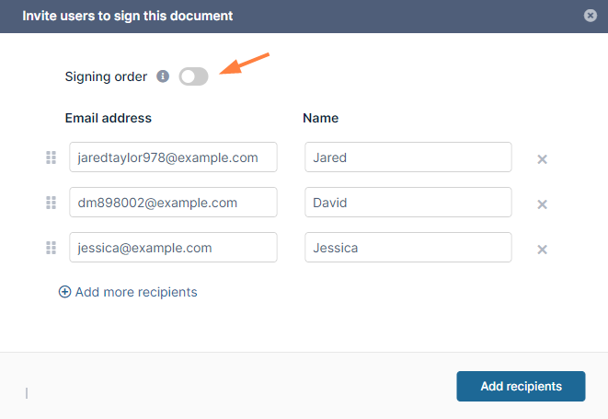The image size is (608, 419).
Task: Click the name field containing Jared
Action: (x=407, y=157)
